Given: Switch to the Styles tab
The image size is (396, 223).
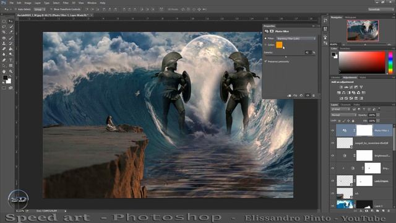Looking at the screenshot, I should pyautogui.click(x=363, y=77).
